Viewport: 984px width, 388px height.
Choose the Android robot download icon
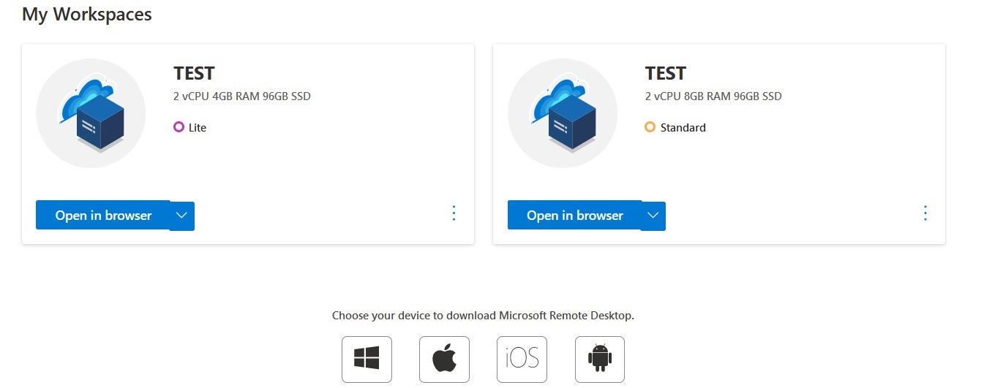click(600, 359)
